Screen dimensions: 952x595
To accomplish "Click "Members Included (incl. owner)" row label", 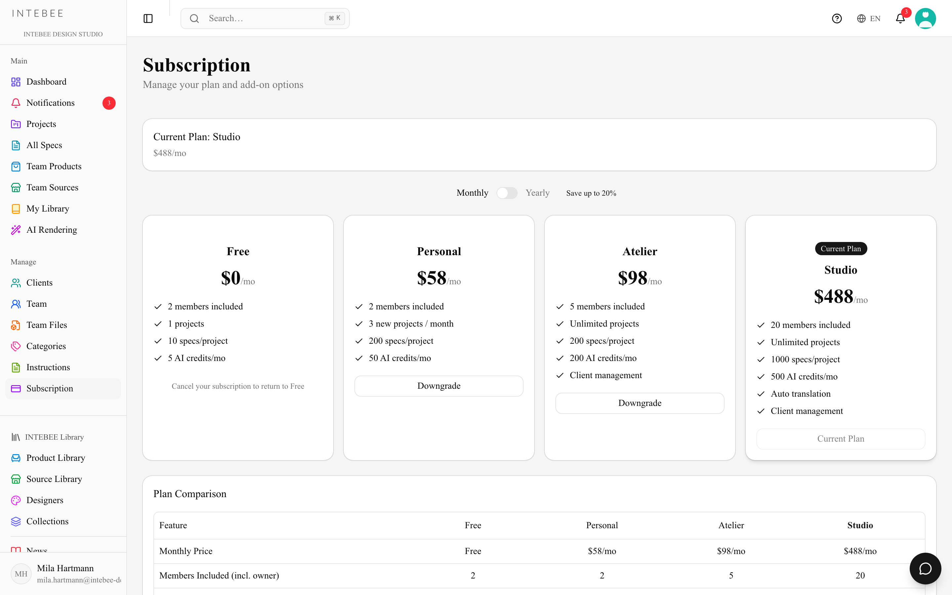I will click(219, 576).
